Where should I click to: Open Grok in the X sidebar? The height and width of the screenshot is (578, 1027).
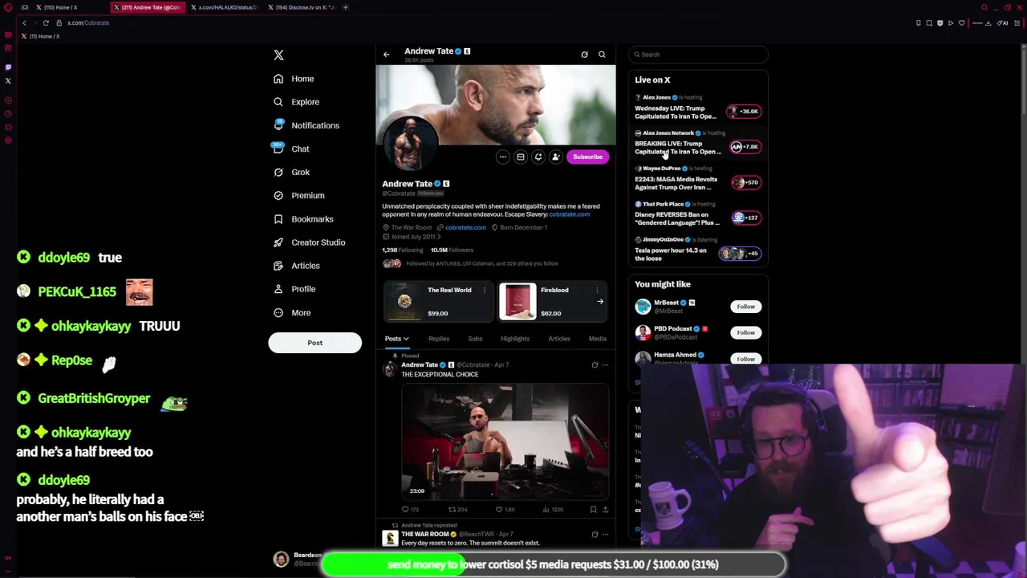pyautogui.click(x=291, y=172)
